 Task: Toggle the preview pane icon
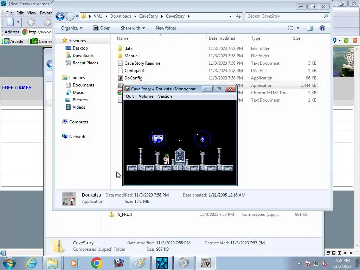310,28
